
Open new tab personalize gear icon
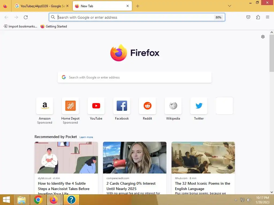263,37
